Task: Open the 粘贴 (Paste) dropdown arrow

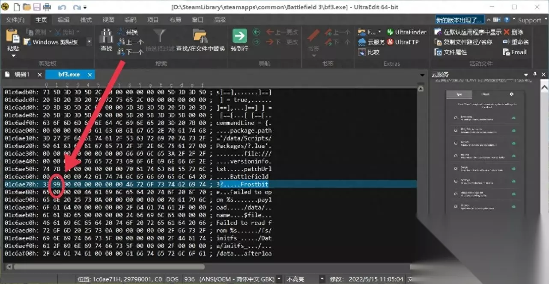Action: [13, 56]
